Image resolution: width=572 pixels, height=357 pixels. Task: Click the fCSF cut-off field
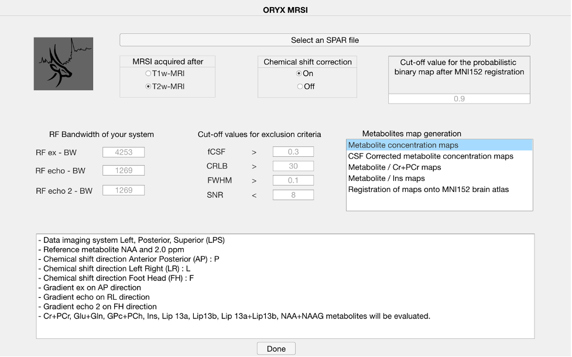tap(293, 152)
